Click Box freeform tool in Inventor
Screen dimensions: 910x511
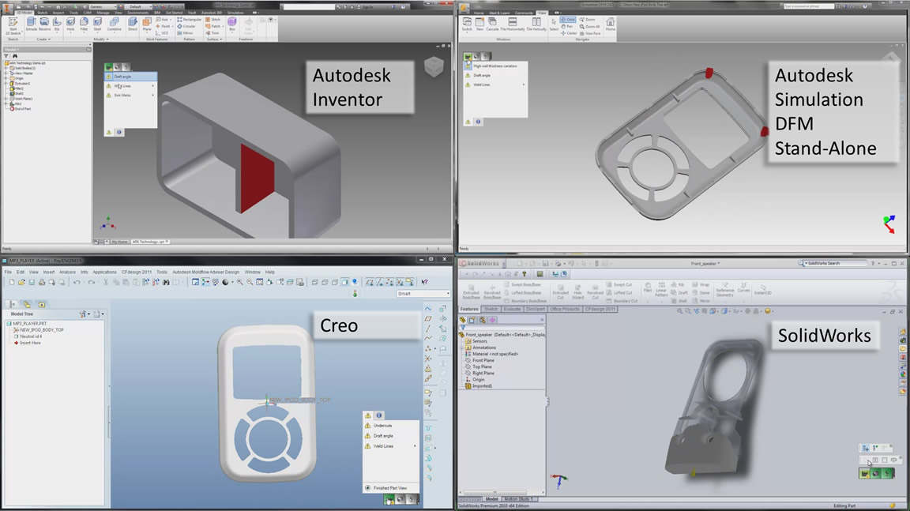(232, 24)
